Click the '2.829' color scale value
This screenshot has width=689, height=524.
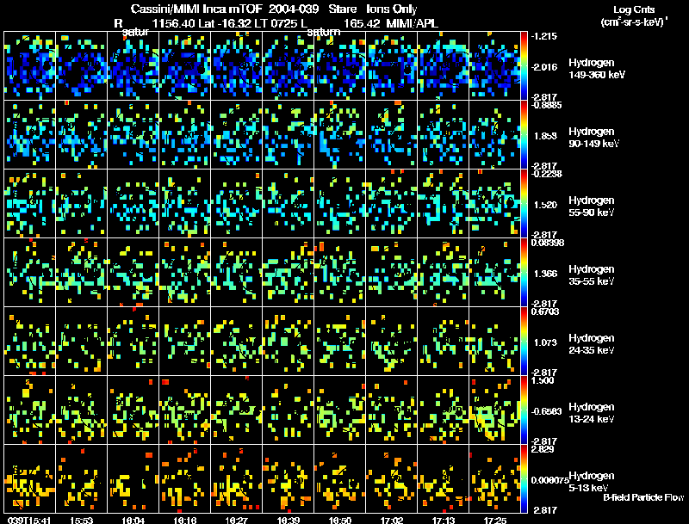543,449
